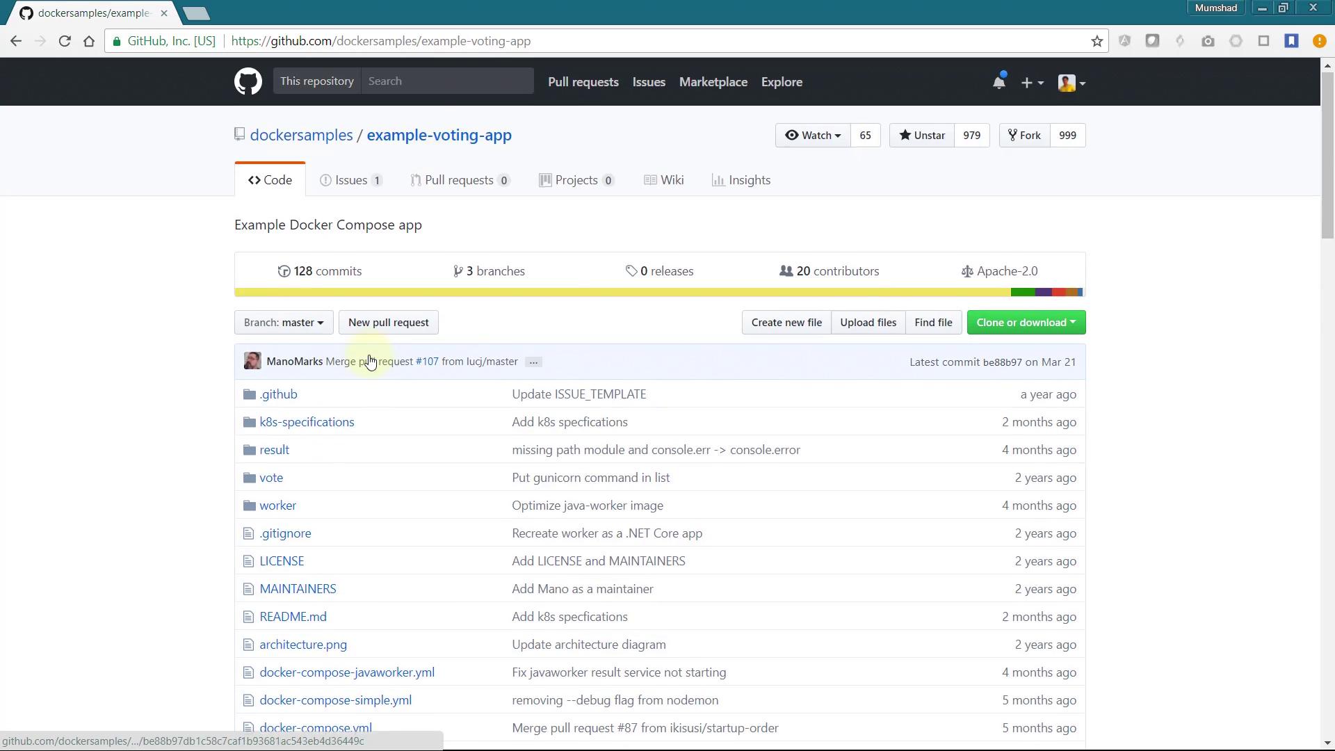Screen dimensions: 1335x751
Task: Fork the repository
Action: click(x=1024, y=136)
